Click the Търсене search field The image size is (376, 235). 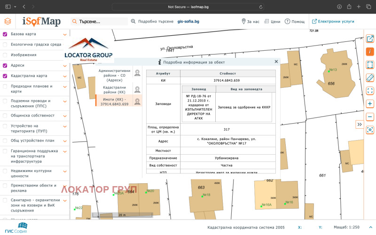[x=101, y=22]
